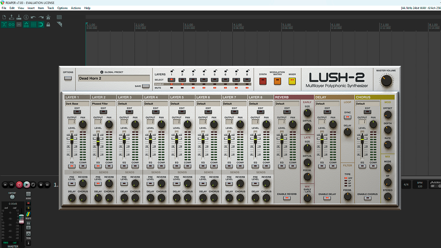Toggle ENABLE LED for layer 4
The width and height of the screenshot is (441, 248).
(x=204, y=84)
